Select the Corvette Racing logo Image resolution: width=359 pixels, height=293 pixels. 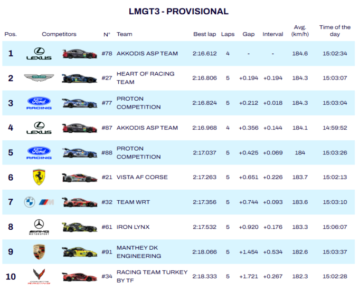[x=39, y=277]
